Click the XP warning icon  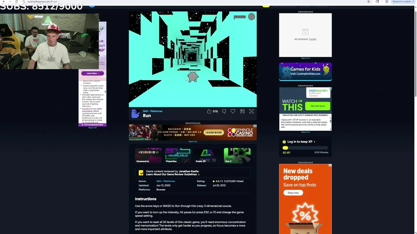point(284,142)
